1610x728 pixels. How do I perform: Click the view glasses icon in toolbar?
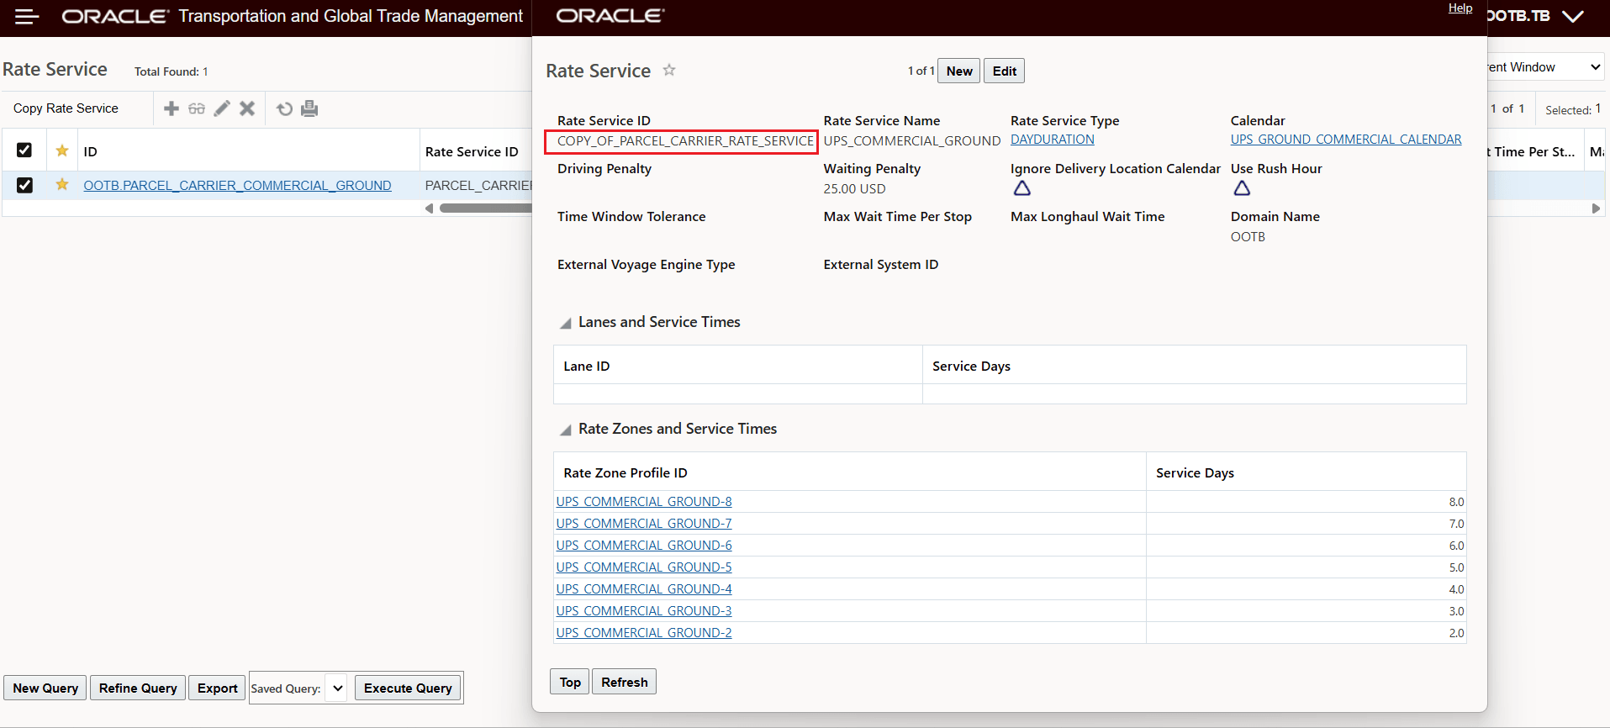(197, 108)
